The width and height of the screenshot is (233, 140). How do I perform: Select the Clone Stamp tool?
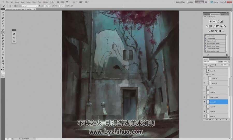point(3,35)
